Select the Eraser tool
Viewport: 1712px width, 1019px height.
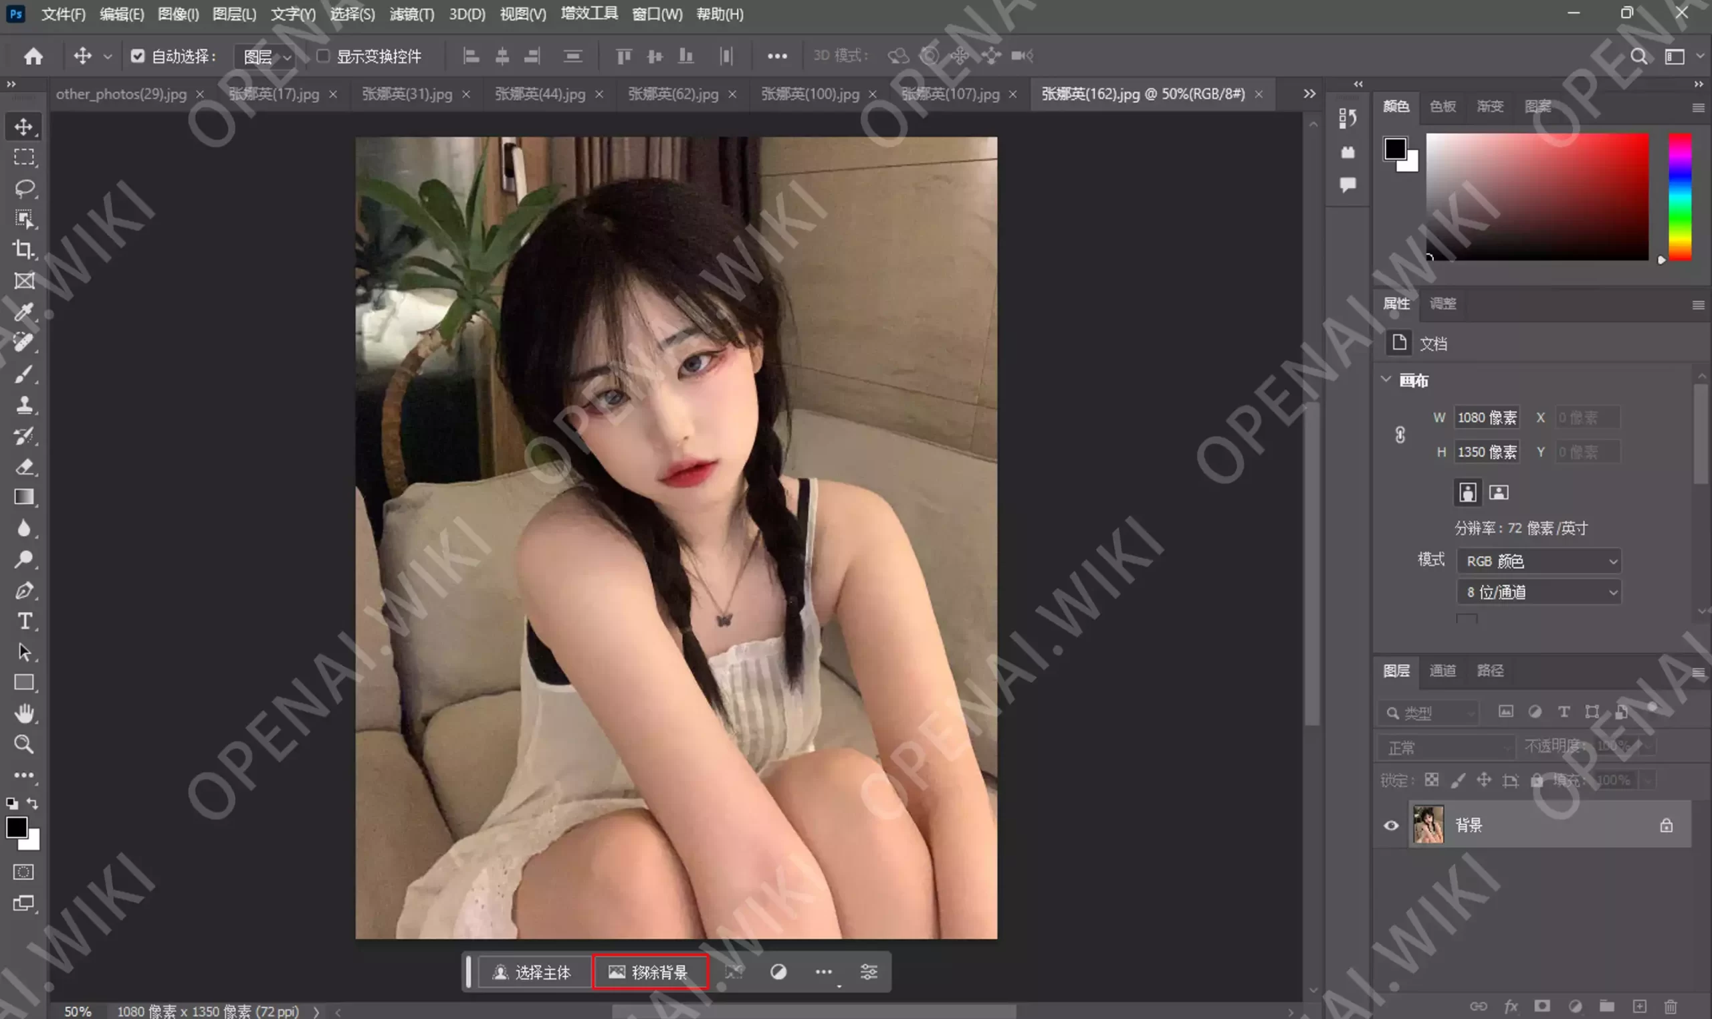coord(24,467)
